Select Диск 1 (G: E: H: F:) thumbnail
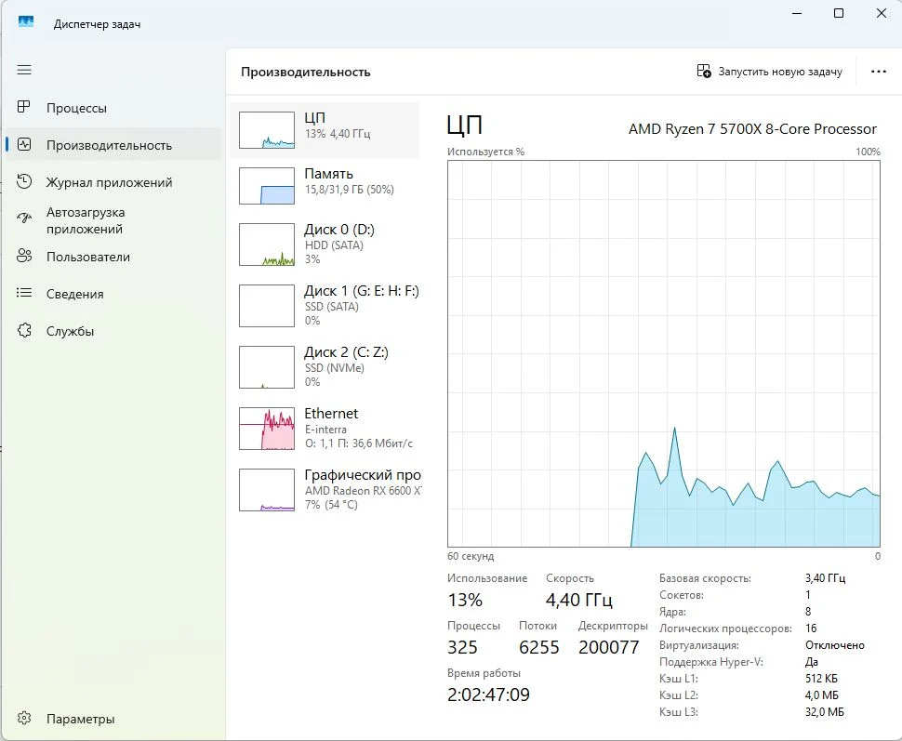This screenshot has height=741, width=902. click(x=266, y=306)
